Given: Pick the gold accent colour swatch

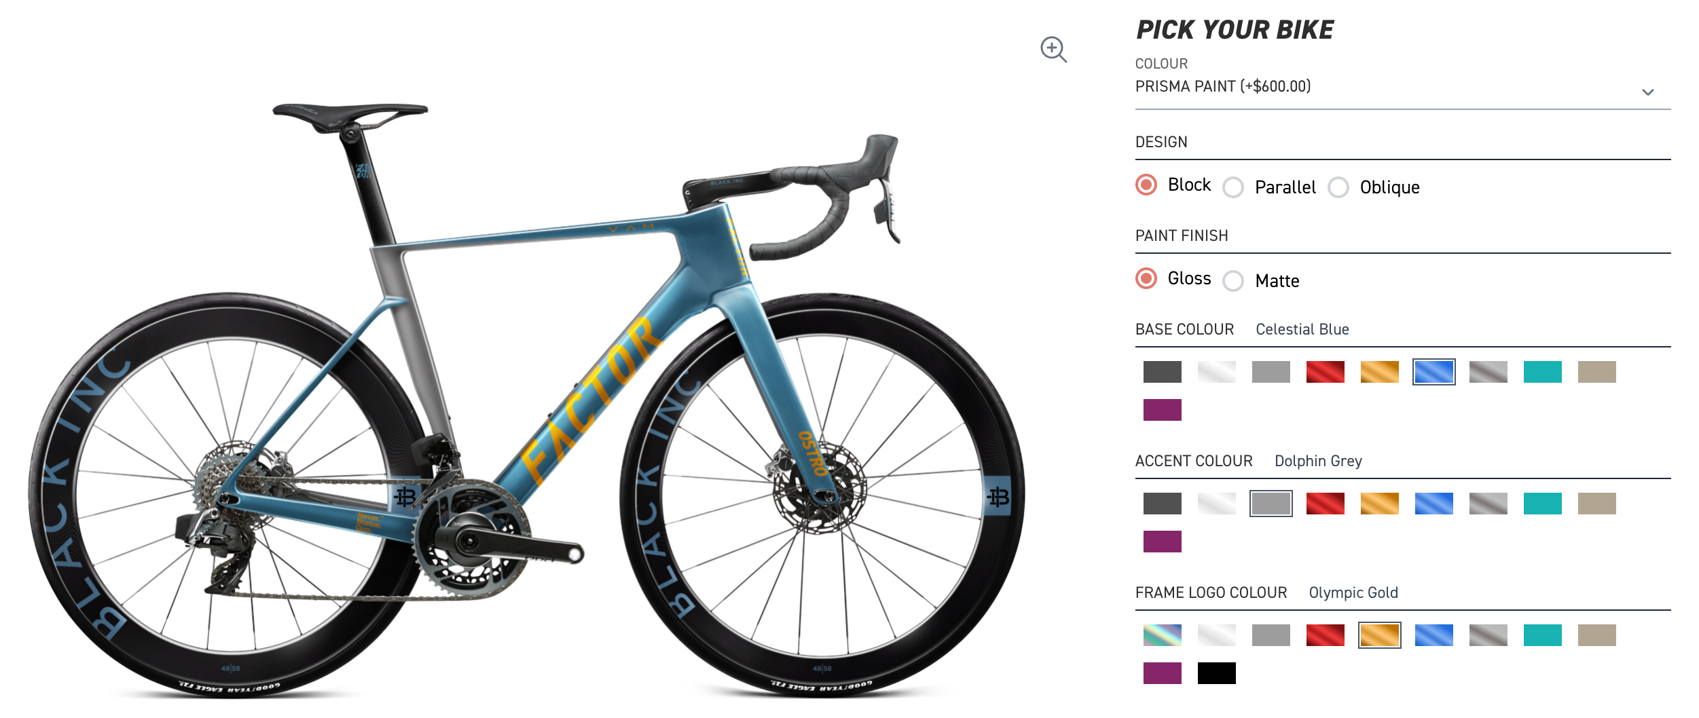Looking at the screenshot, I should 1379,504.
